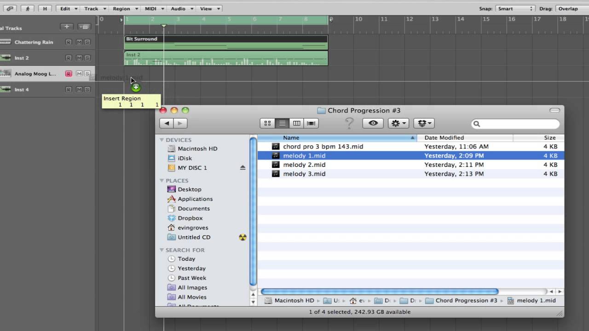This screenshot has height=331, width=589.
Task: Collapse the DEVICES sidebar section
Action: click(x=162, y=140)
